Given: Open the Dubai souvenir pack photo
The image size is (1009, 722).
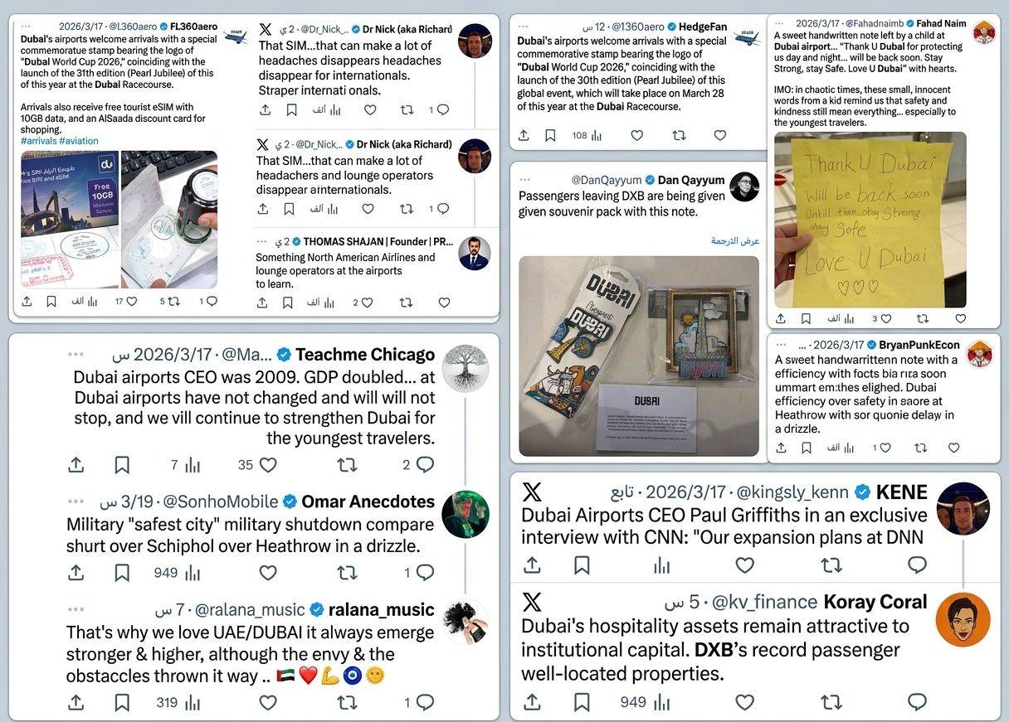Looking at the screenshot, I should tap(639, 356).
